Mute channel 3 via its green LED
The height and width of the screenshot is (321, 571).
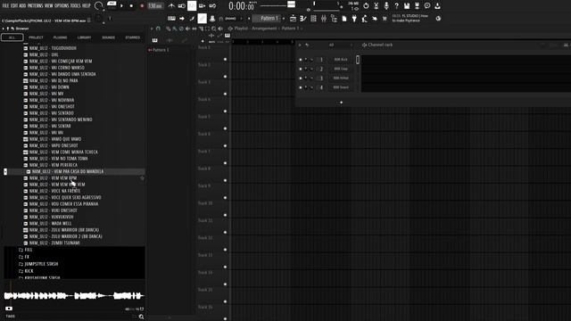[301, 78]
